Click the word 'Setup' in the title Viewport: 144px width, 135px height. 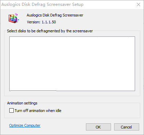coord(78,4)
